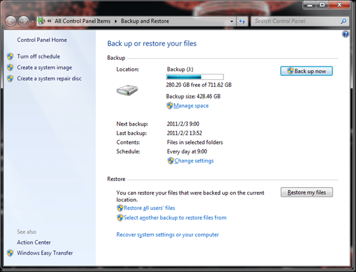
Task: Click the Back up or restore your files heading
Action: point(152,44)
